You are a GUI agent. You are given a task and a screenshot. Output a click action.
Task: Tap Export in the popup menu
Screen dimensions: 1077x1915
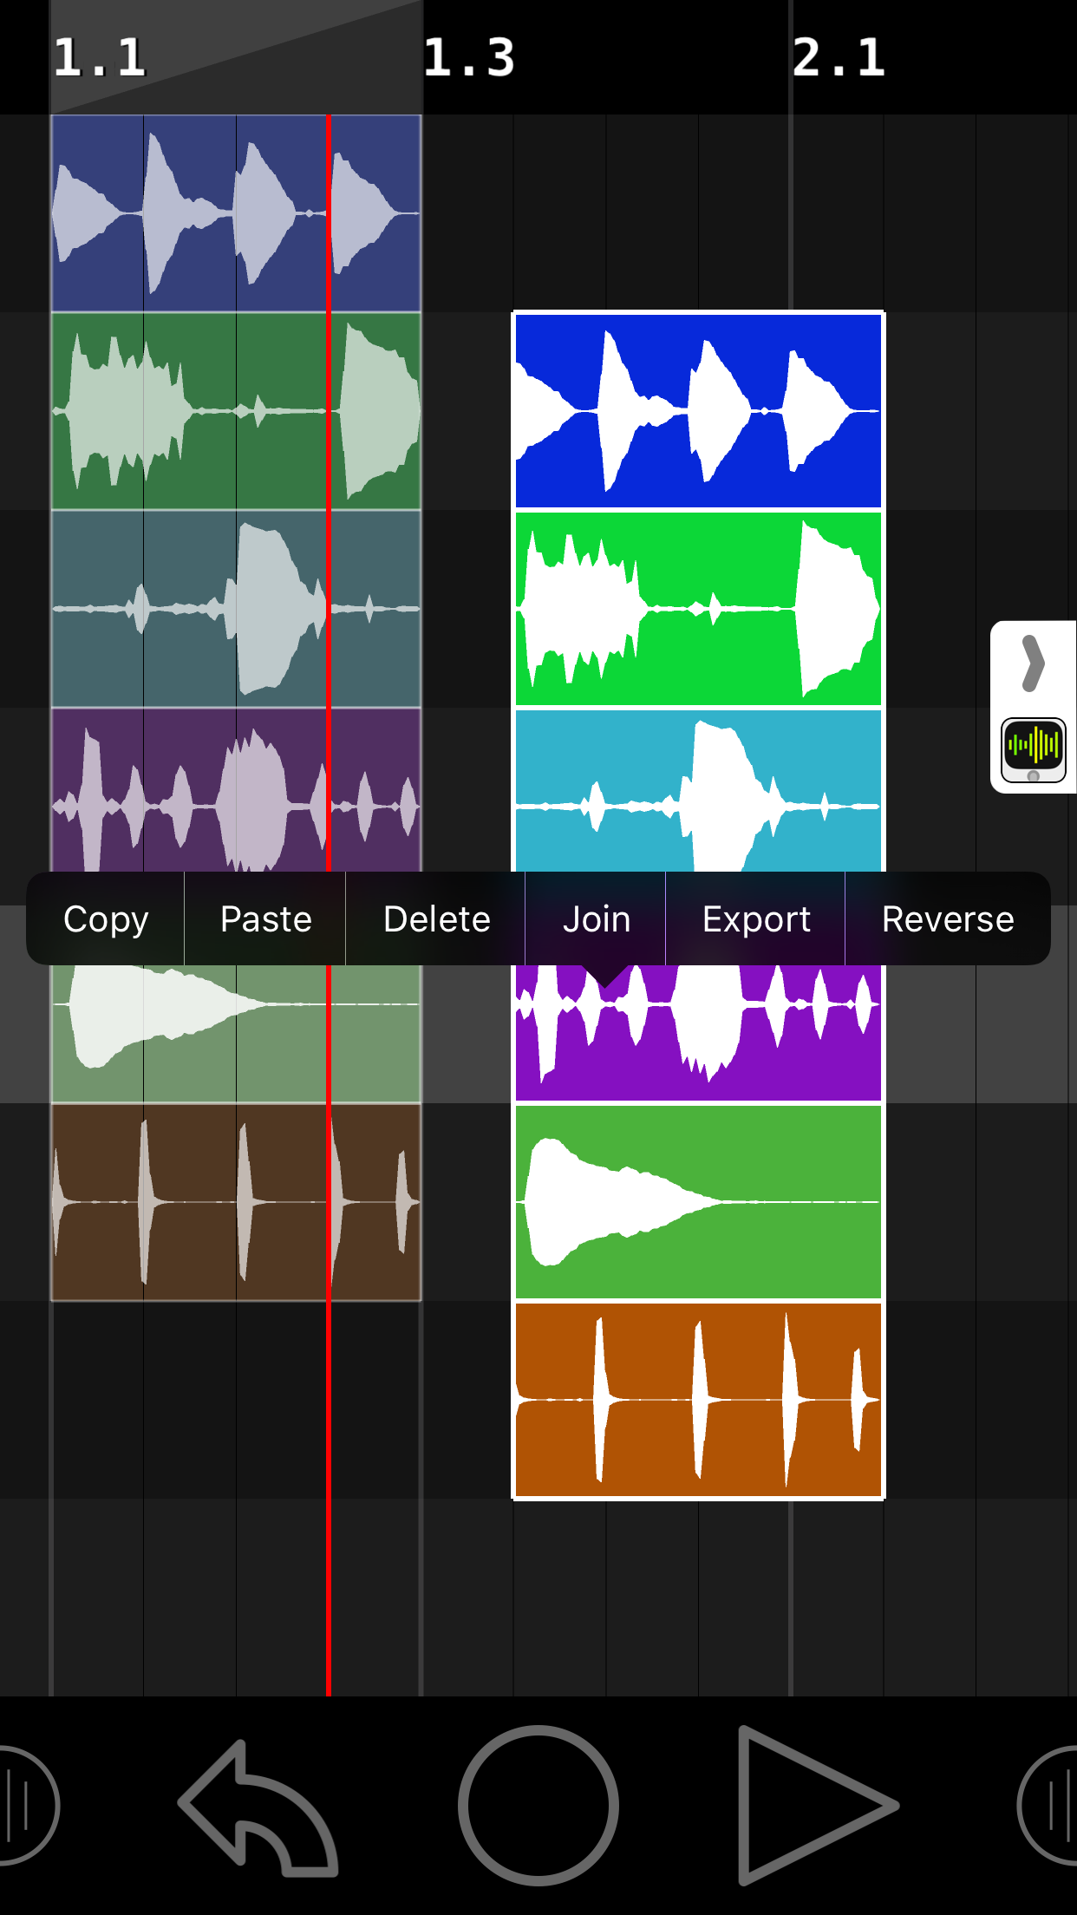coord(756,919)
